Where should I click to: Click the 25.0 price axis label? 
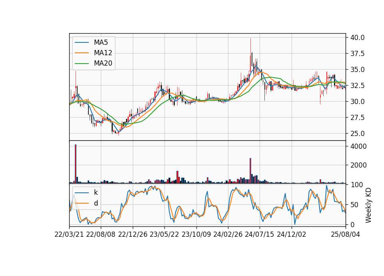click(357, 134)
